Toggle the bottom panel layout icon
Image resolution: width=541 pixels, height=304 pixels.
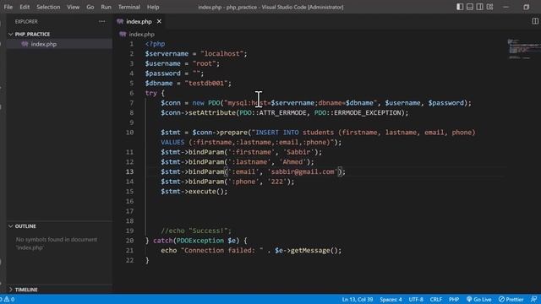coord(470,7)
